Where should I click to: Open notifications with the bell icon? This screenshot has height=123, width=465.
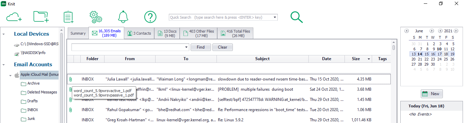click(123, 17)
